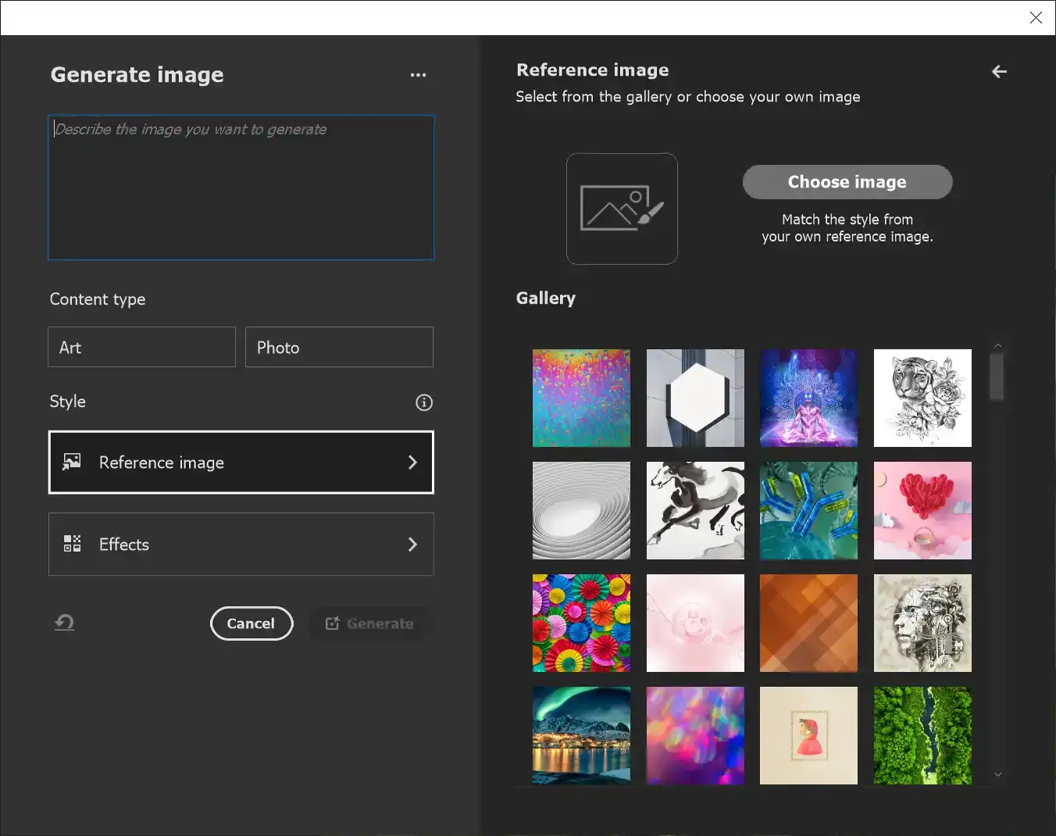Expand the Effects options chevron

point(412,545)
